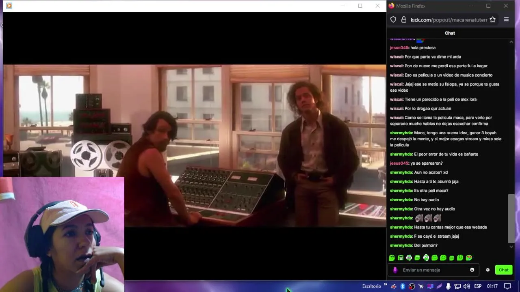Select the white-hooded green emote
Screen dimensions: 520x292
point(426,258)
